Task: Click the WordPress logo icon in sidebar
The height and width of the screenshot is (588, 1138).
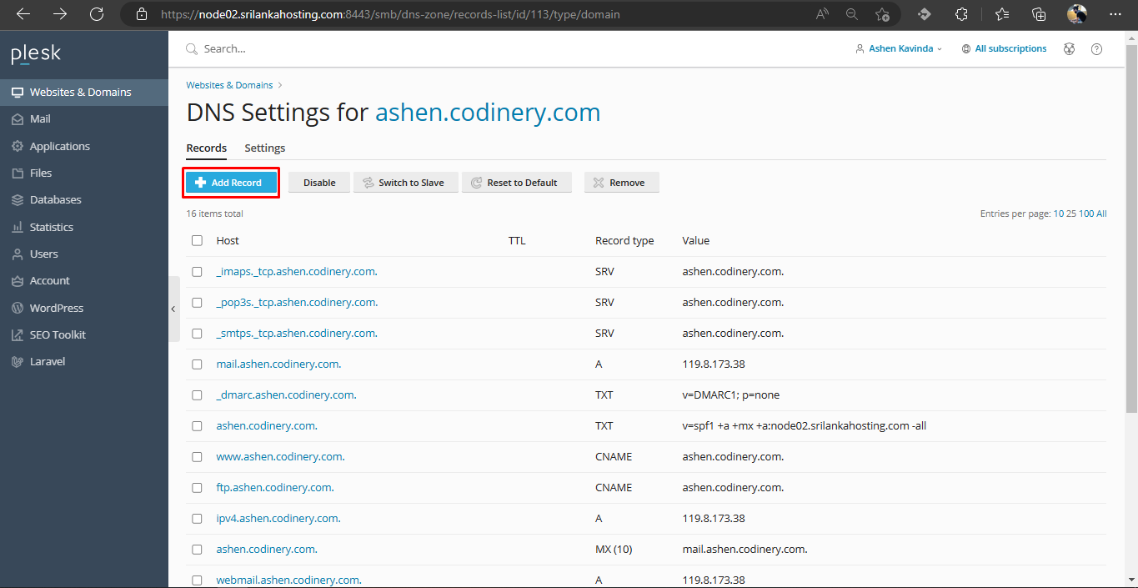Action: 17,308
